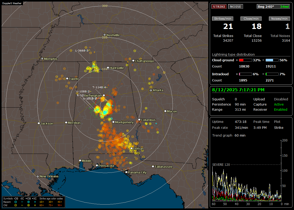Click the Noises/min label box

279,19
